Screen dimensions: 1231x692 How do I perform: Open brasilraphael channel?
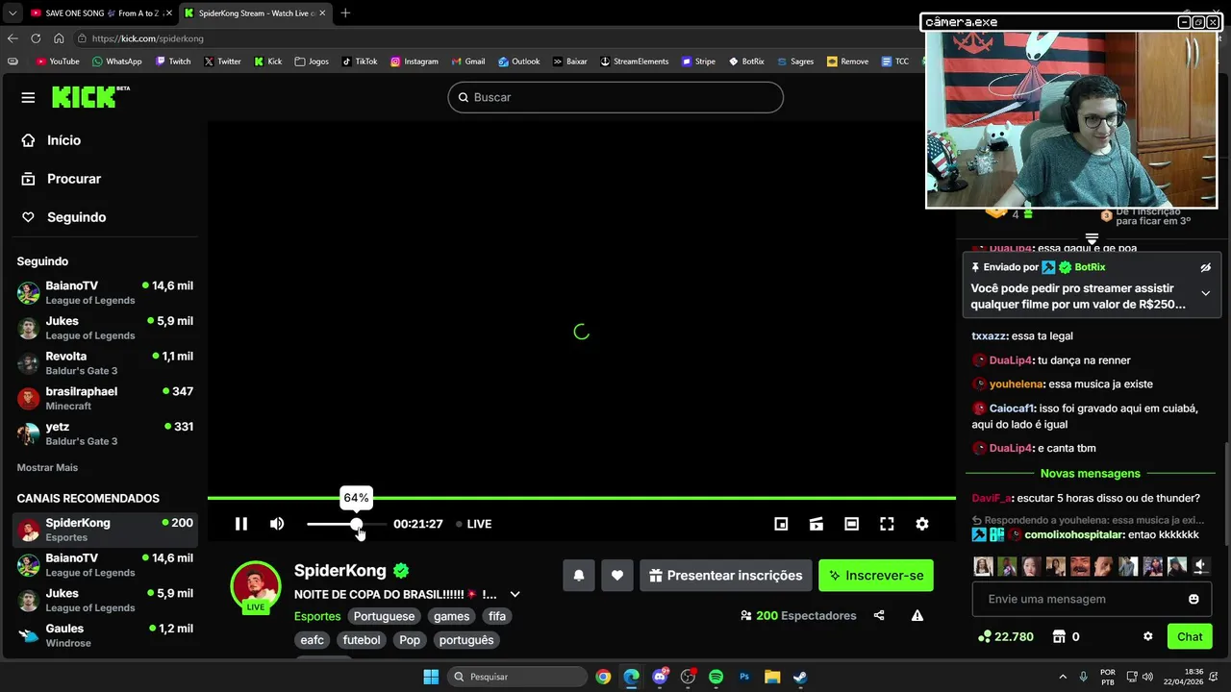point(105,399)
